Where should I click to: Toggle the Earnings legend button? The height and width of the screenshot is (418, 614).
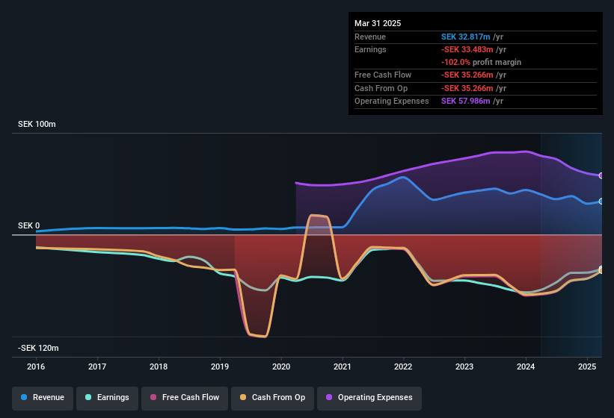coord(107,398)
